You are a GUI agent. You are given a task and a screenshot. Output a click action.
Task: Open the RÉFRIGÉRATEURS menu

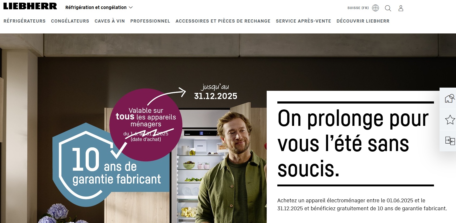24,21
